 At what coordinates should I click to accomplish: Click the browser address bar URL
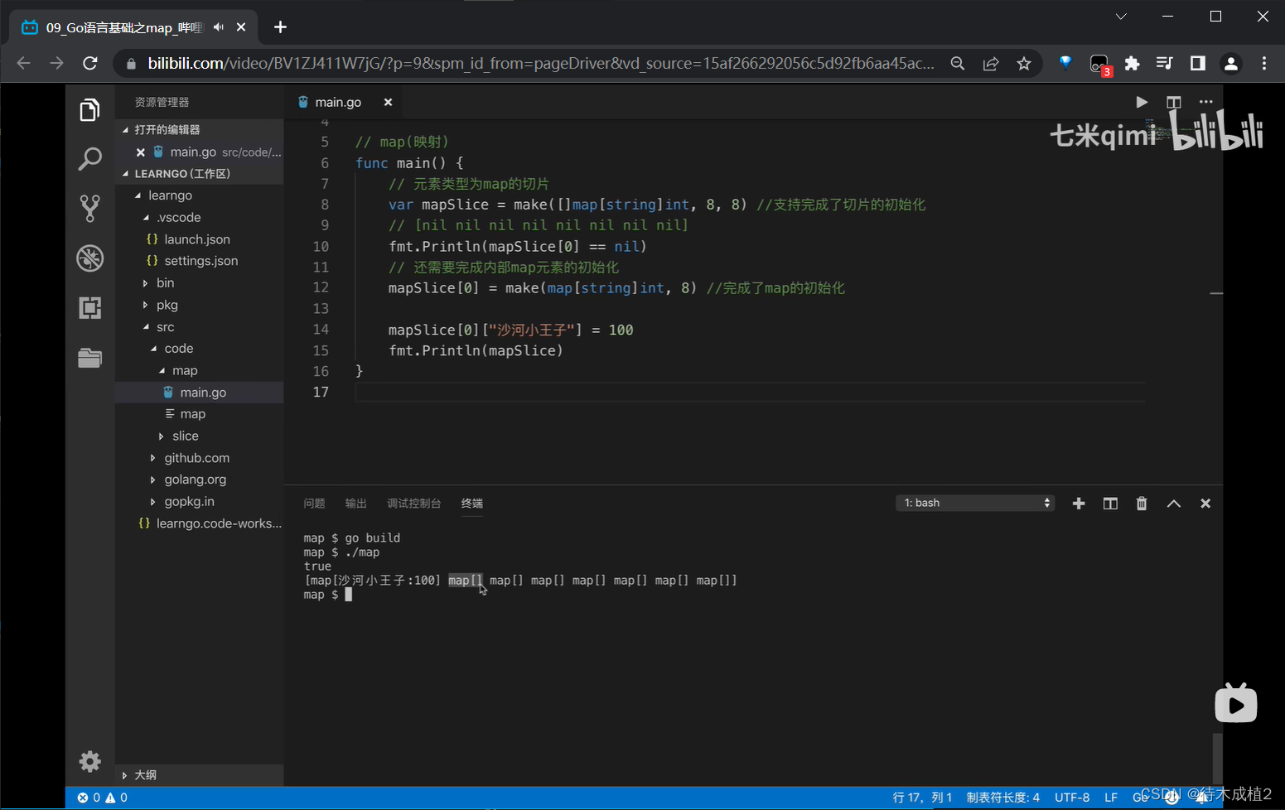point(541,64)
